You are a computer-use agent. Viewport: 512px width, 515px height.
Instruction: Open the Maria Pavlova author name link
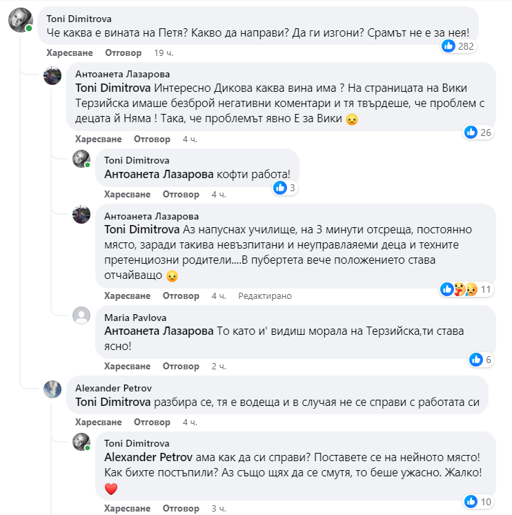tap(134, 318)
